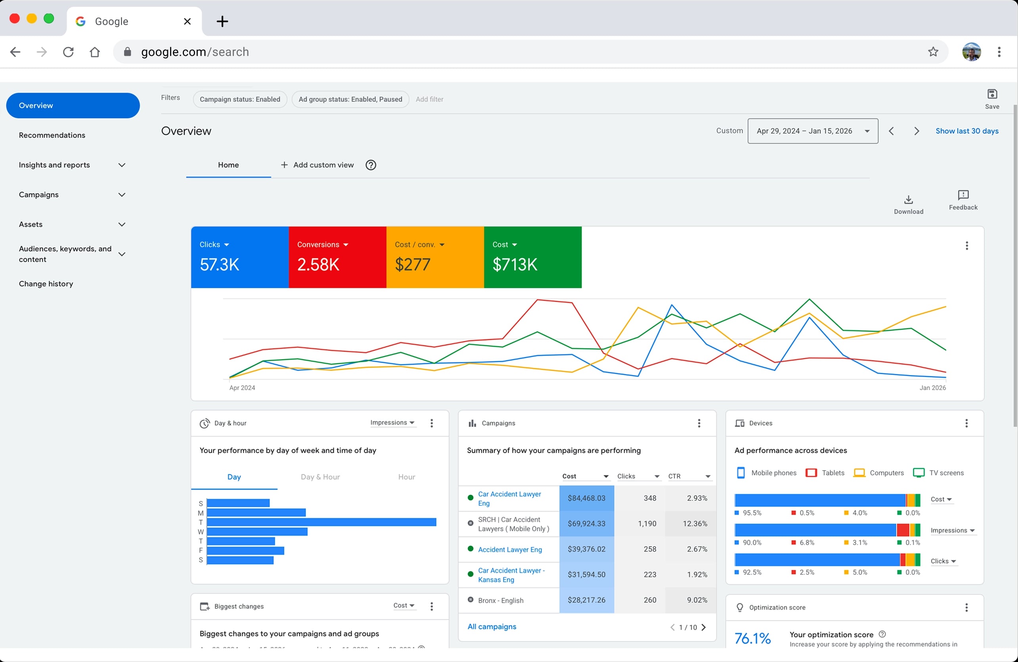This screenshot has height=662, width=1018.
Task: Click the red Conversions metric tile
Action: tap(337, 257)
